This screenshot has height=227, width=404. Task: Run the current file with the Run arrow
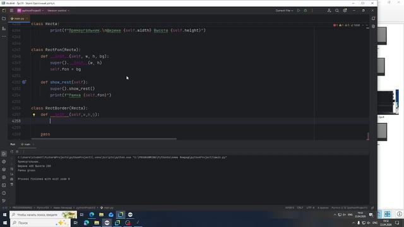299,11
